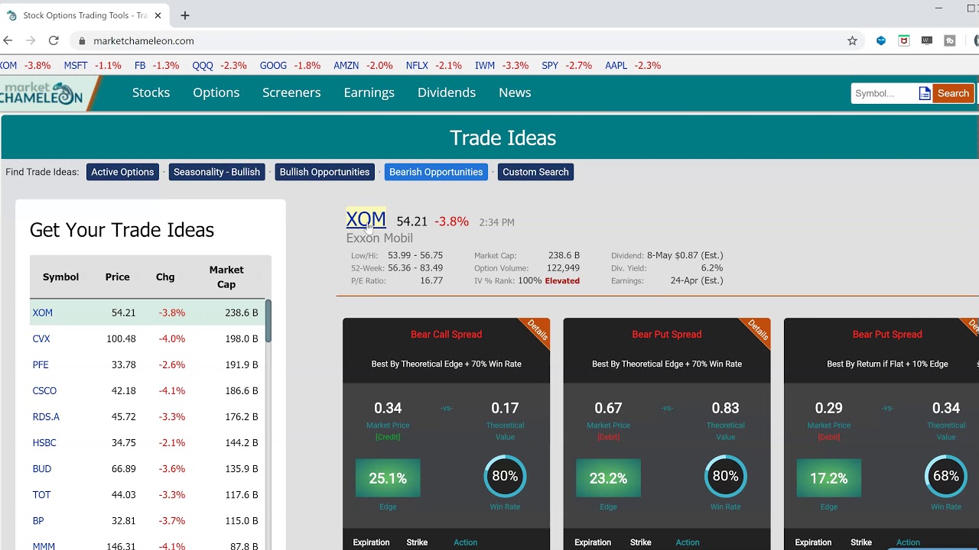Screen dimensions: 979x550
Task: Click the site address in the URL bar
Action: pyautogui.click(x=144, y=41)
